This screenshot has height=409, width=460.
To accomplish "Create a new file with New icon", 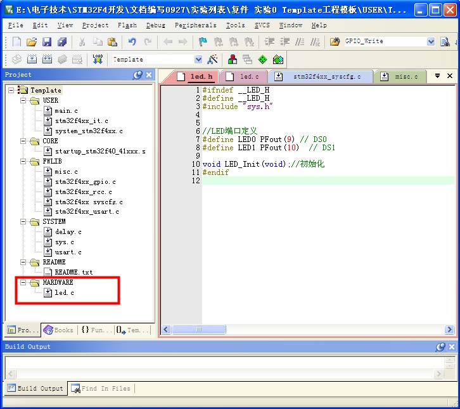I will (16, 42).
